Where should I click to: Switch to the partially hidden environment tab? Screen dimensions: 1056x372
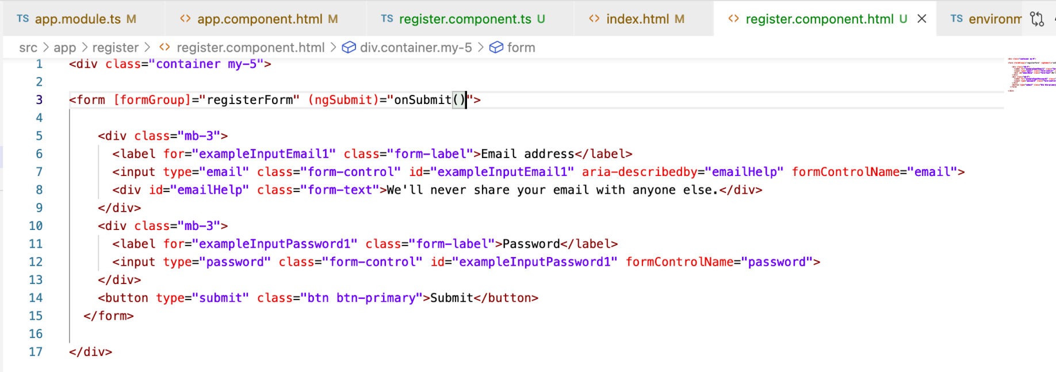994,19
